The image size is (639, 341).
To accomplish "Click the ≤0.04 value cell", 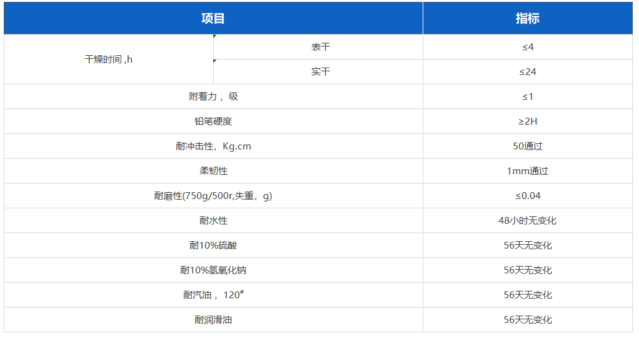I will pos(527,196).
